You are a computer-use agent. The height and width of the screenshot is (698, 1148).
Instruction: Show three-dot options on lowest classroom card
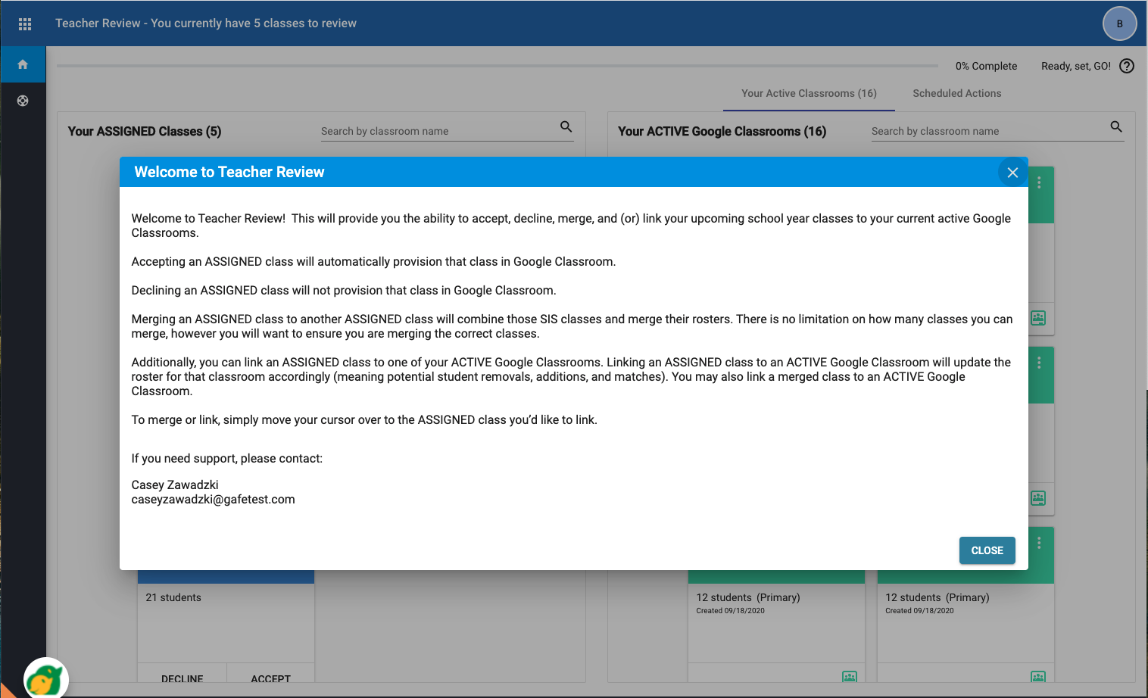tap(1039, 543)
